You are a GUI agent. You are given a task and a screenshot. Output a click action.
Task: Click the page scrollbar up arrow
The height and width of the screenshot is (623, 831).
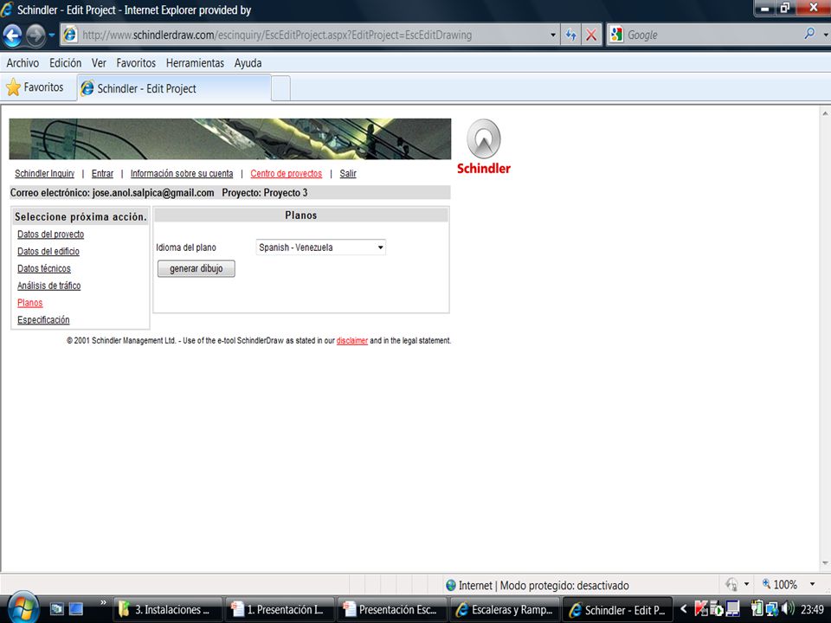tap(825, 113)
